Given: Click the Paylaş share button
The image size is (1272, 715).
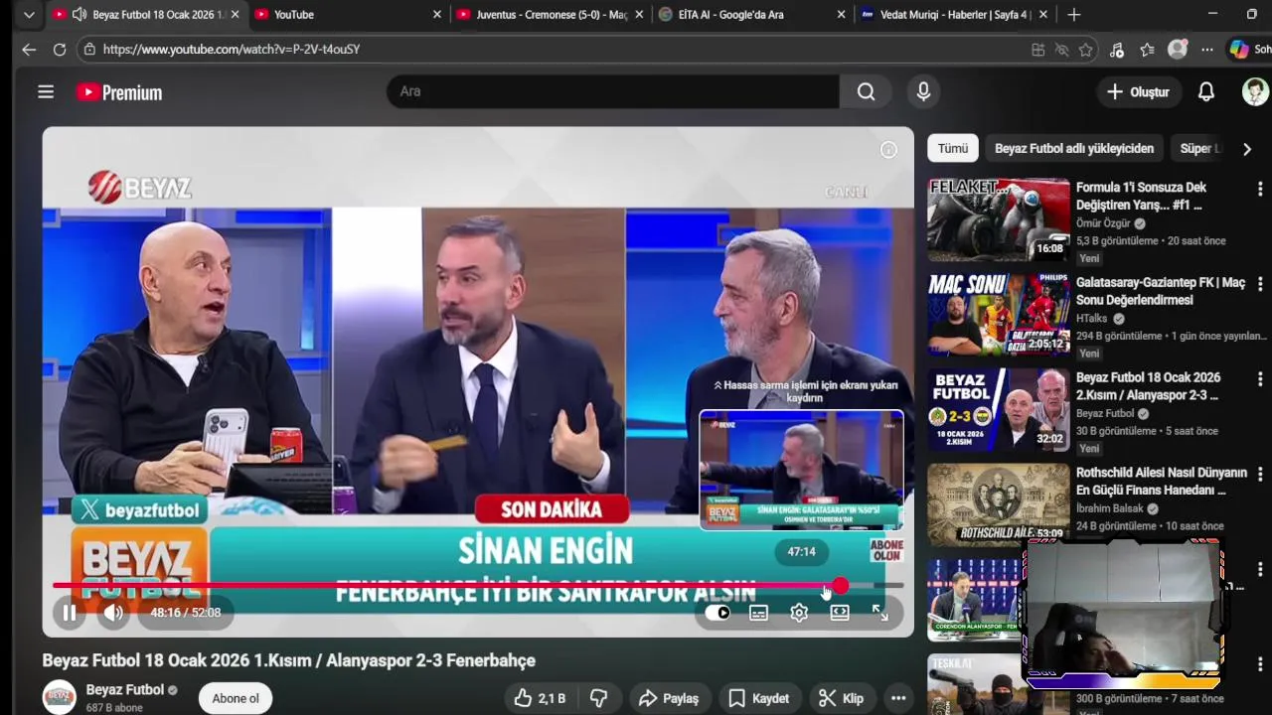Looking at the screenshot, I should (x=668, y=699).
